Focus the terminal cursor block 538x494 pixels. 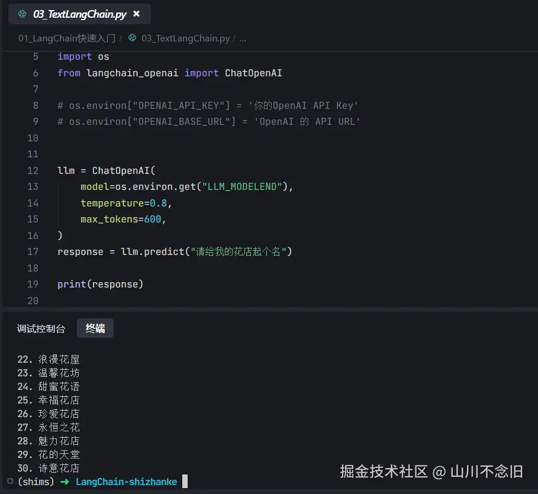click(185, 482)
